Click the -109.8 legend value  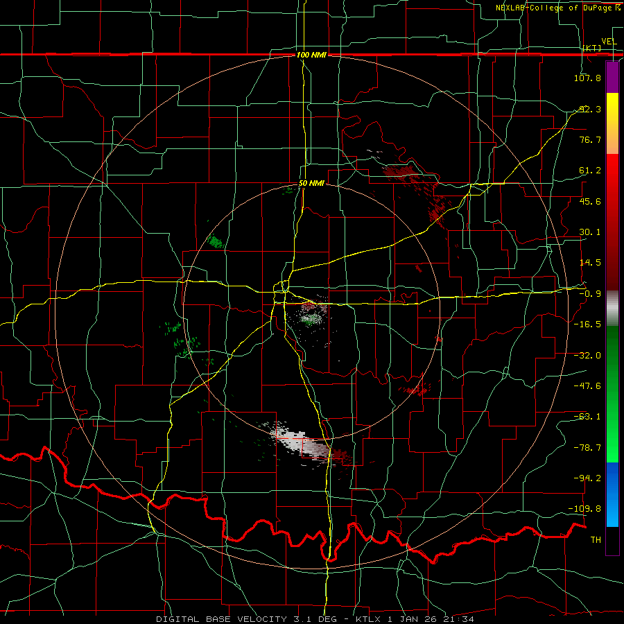tap(584, 509)
